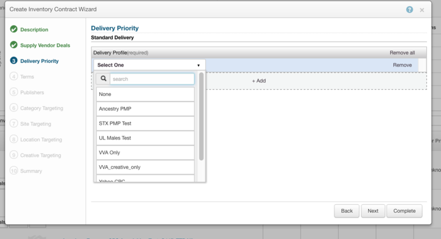Click the step 5 Publishers number icon
Viewport: 441px width, 239px height.
[x=13, y=92]
